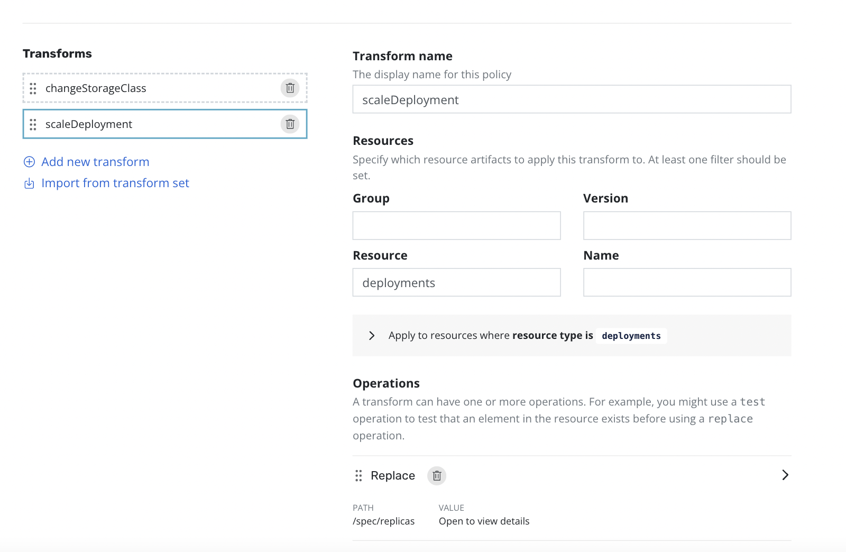
Task: Delete the changeStorageClass transform
Action: click(x=290, y=88)
